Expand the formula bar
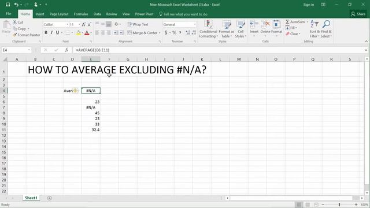The image size is (370, 208). tap(366, 50)
